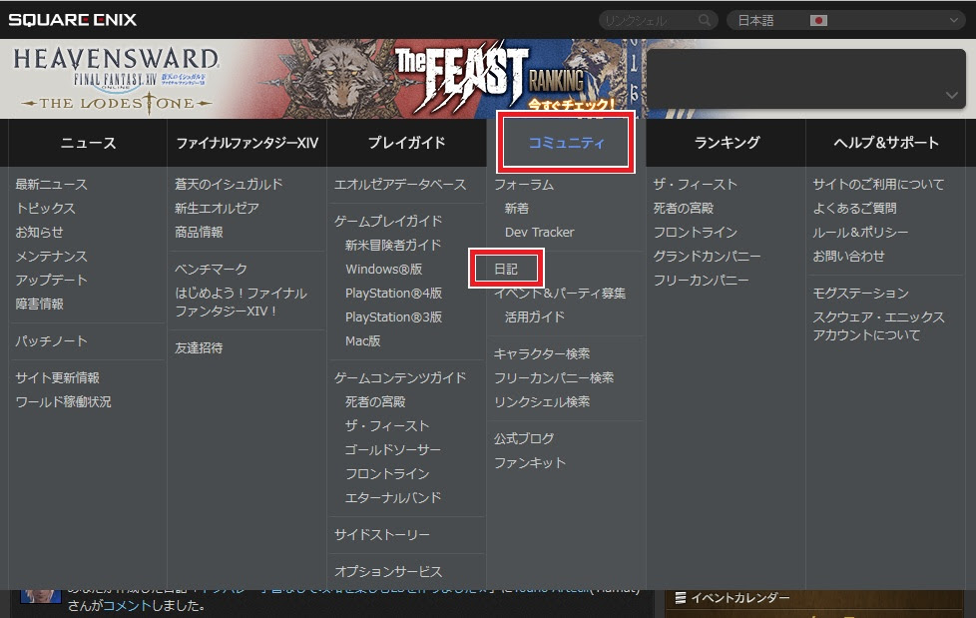Open エオルゼアデータベース link
Image resolution: width=976 pixels, height=618 pixels.
[x=400, y=185]
